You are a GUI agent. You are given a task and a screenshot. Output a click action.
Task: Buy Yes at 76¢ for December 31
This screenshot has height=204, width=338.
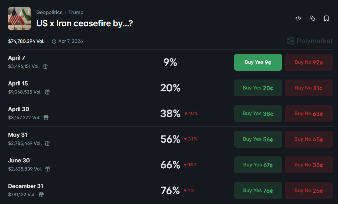coord(258,191)
